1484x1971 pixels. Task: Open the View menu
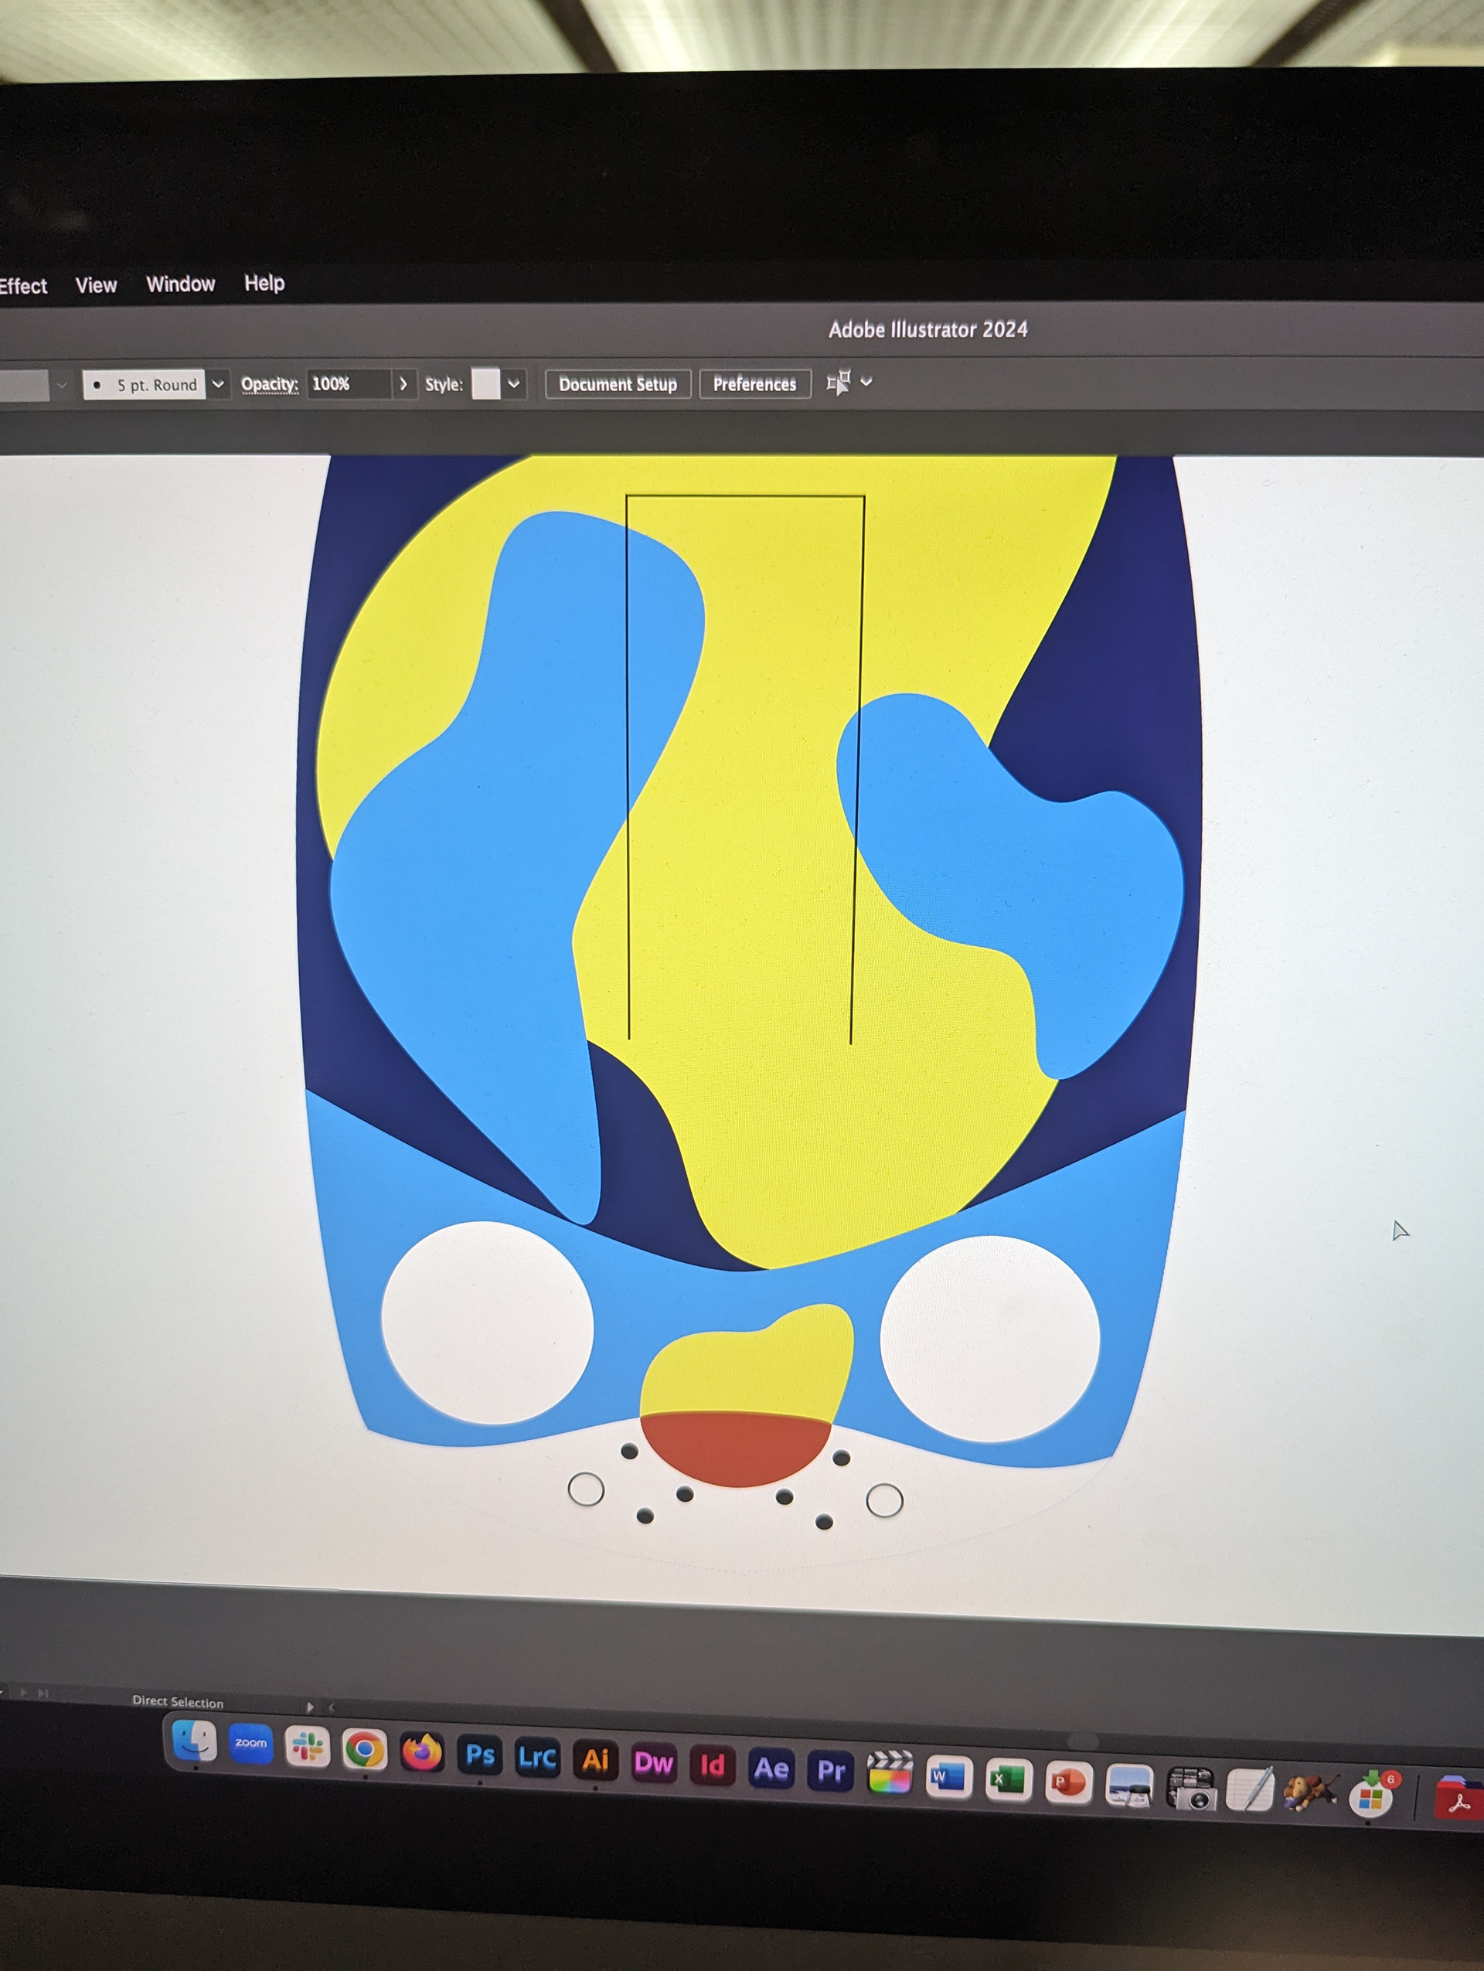[x=95, y=285]
